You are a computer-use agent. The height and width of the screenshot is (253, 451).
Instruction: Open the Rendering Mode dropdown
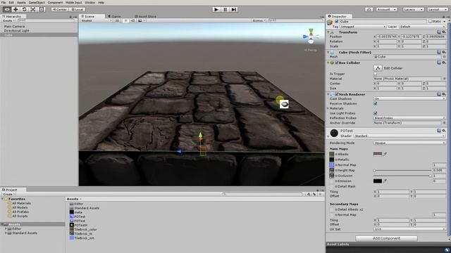coord(409,143)
